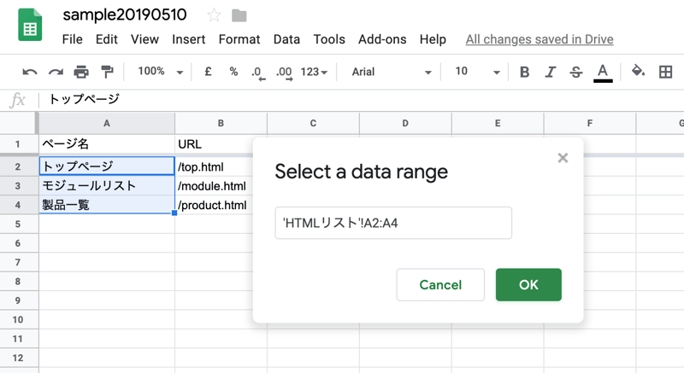684x373 pixels.
Task: Toggle bold formatting
Action: click(524, 72)
